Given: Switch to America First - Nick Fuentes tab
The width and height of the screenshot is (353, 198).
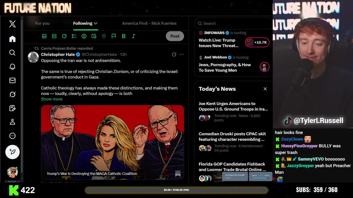Looking at the screenshot, I should point(149,23).
